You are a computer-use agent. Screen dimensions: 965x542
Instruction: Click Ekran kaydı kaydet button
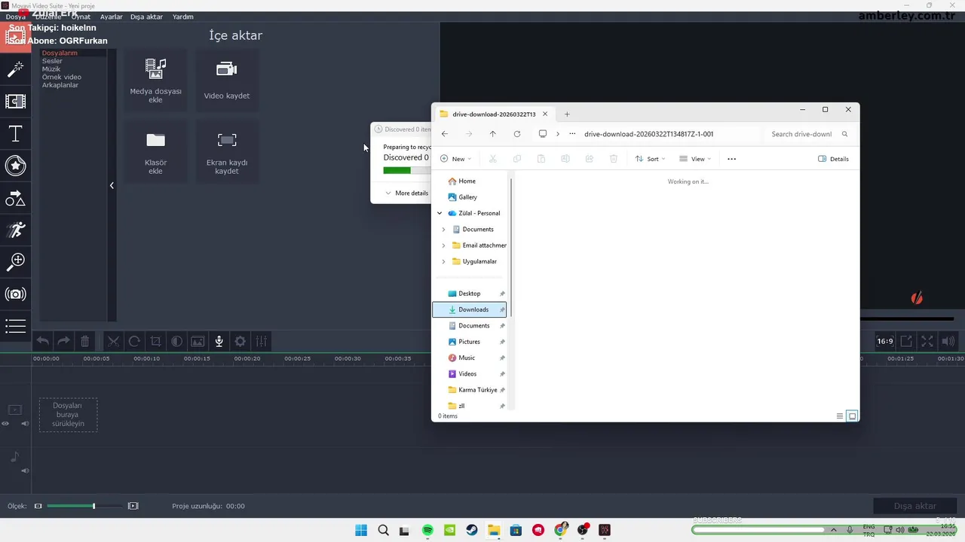[x=227, y=152]
